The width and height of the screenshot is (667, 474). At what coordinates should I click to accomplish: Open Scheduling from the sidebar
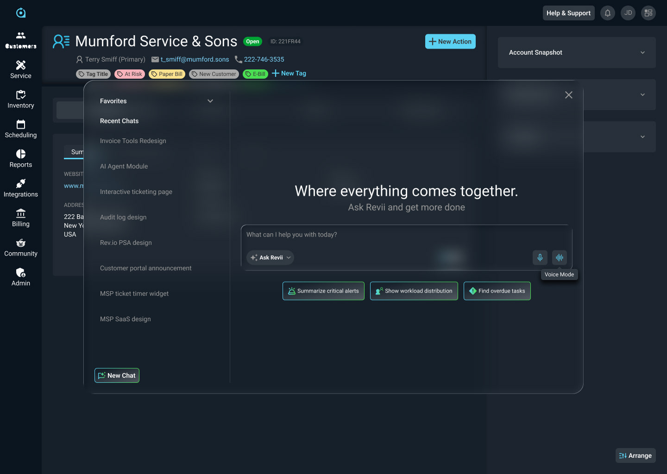[21, 129]
